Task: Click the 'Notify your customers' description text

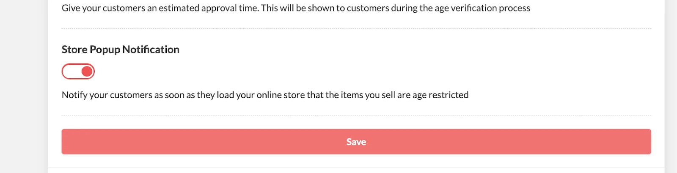Action: [x=265, y=95]
